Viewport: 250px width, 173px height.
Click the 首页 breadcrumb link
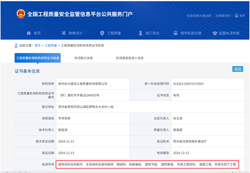pos(38,46)
